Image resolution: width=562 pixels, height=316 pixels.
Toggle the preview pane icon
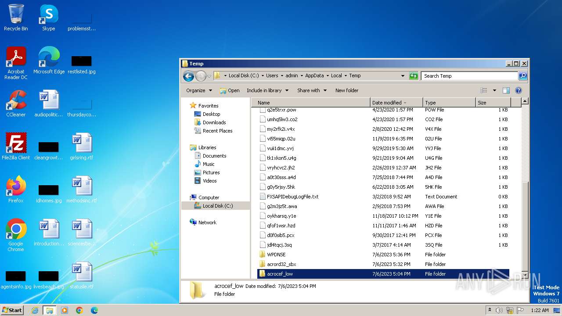[x=506, y=90]
